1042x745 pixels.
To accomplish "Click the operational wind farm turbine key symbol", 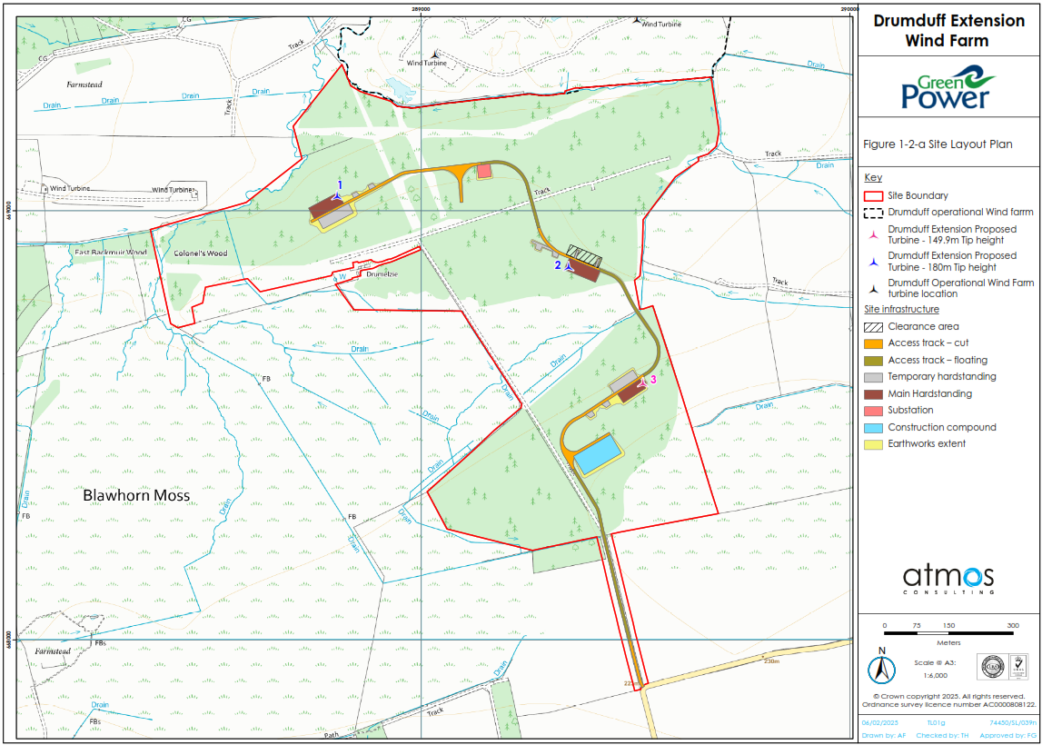I will [873, 288].
